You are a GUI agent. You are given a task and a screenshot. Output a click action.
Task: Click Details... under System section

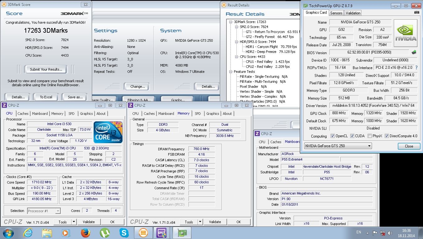click(x=208, y=87)
